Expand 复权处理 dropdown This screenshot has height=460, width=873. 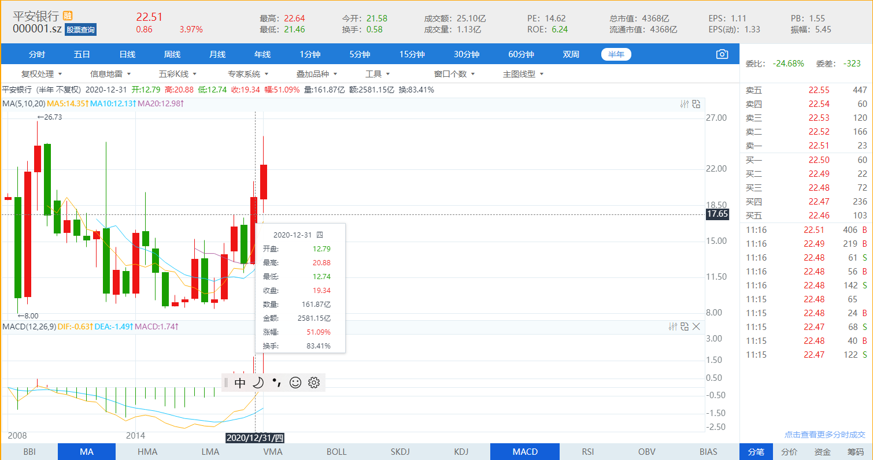click(41, 74)
